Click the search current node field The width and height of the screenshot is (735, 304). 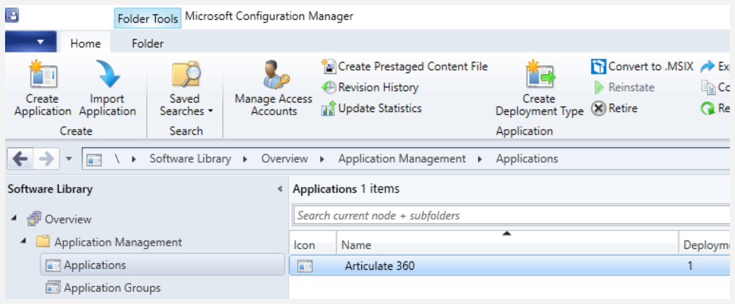click(x=512, y=215)
